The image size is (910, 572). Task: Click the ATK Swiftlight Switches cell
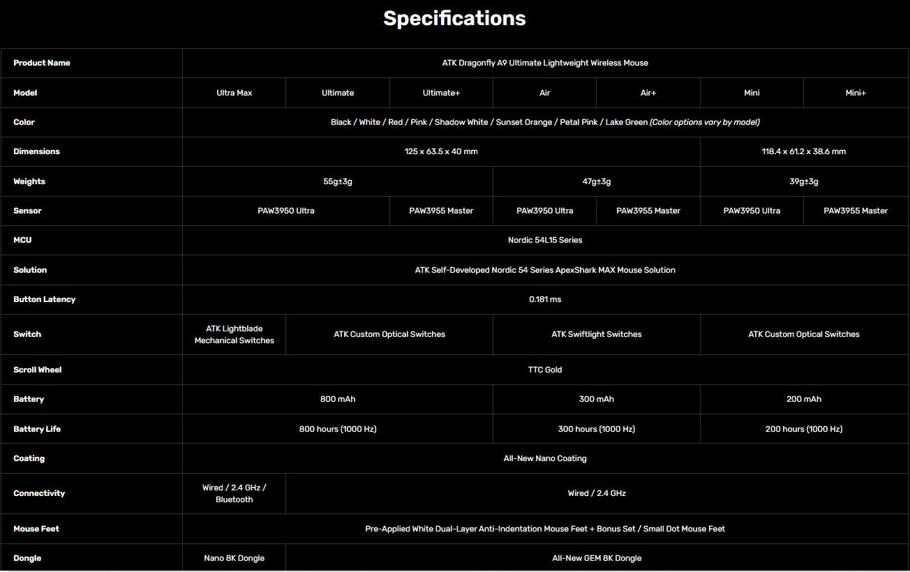[597, 334]
